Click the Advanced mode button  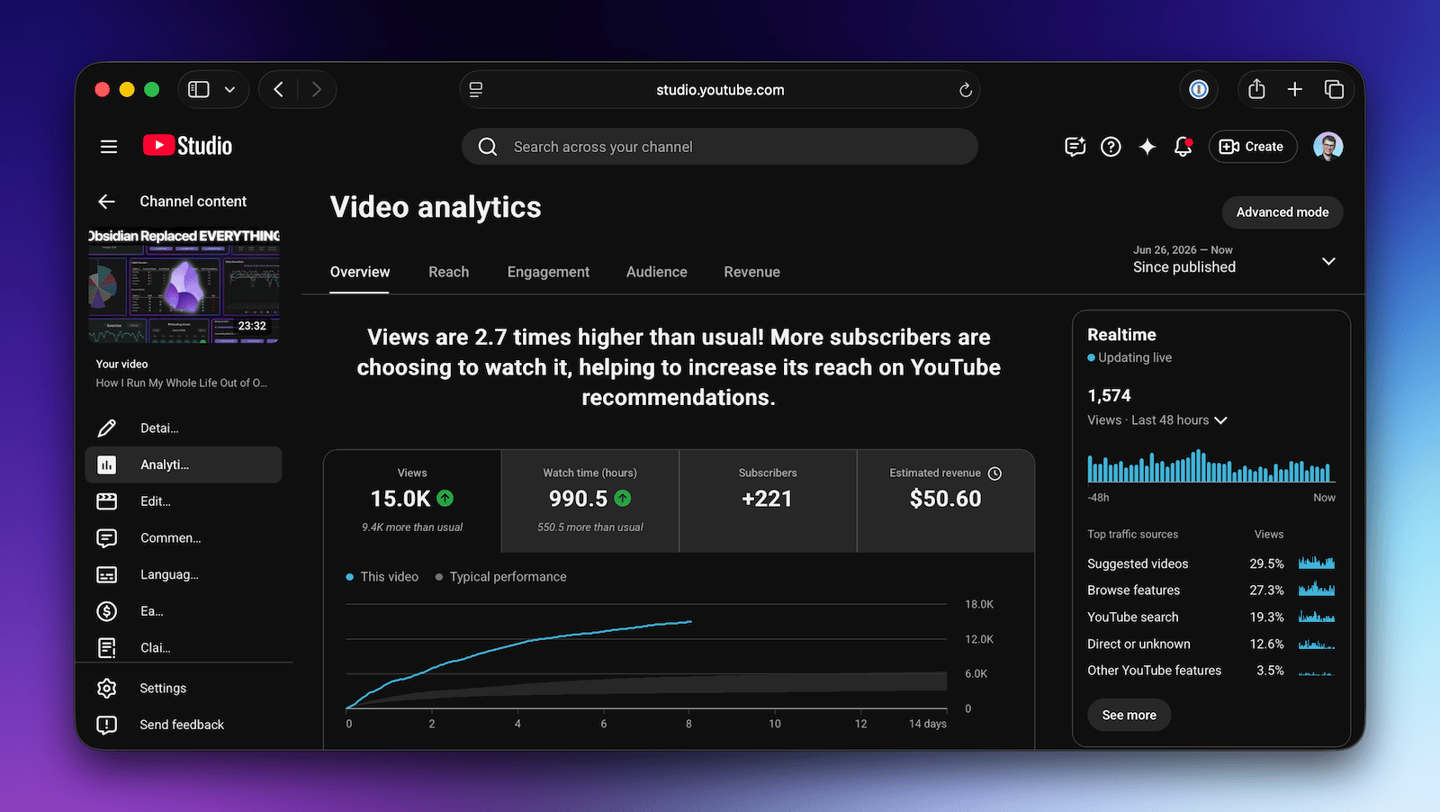pyautogui.click(x=1282, y=212)
